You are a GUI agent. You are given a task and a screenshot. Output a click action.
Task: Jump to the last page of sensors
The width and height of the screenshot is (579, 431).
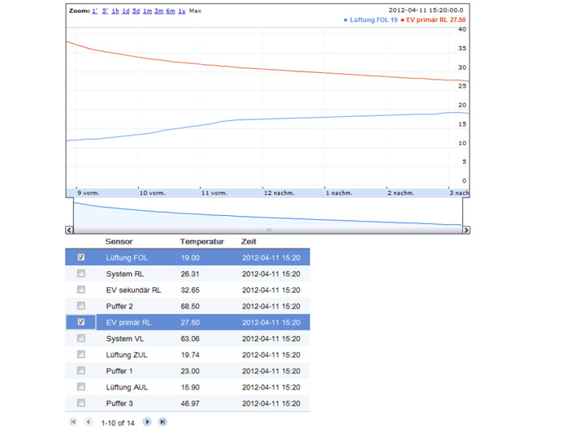coord(162,422)
